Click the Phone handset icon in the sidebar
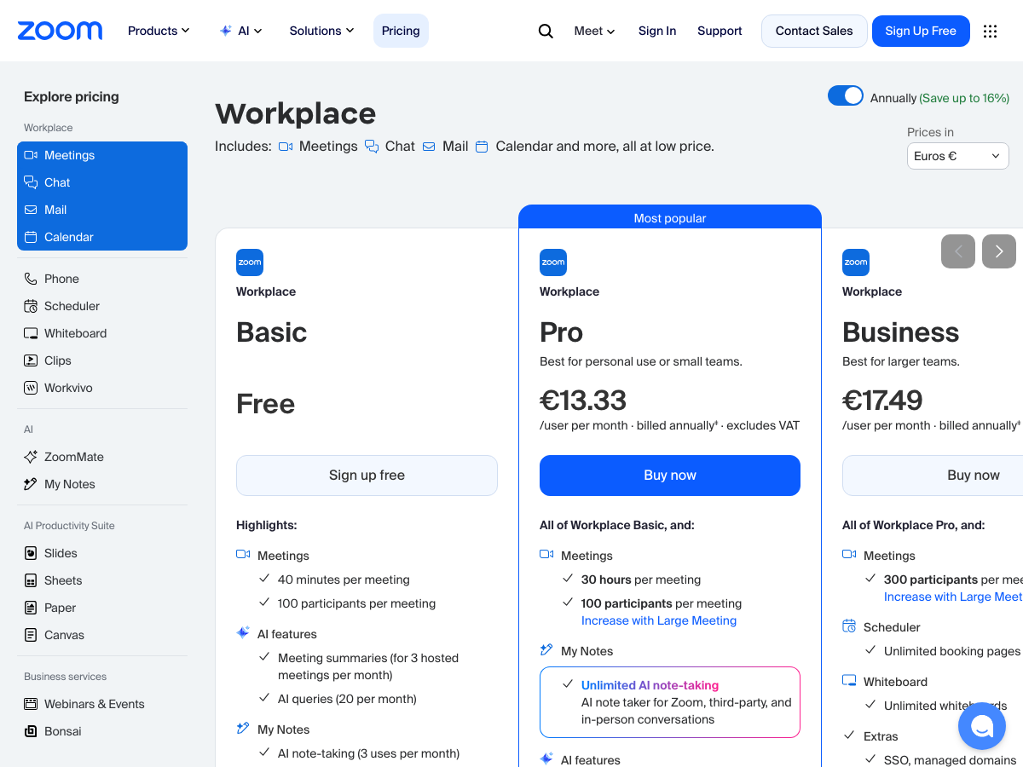 click(31, 279)
